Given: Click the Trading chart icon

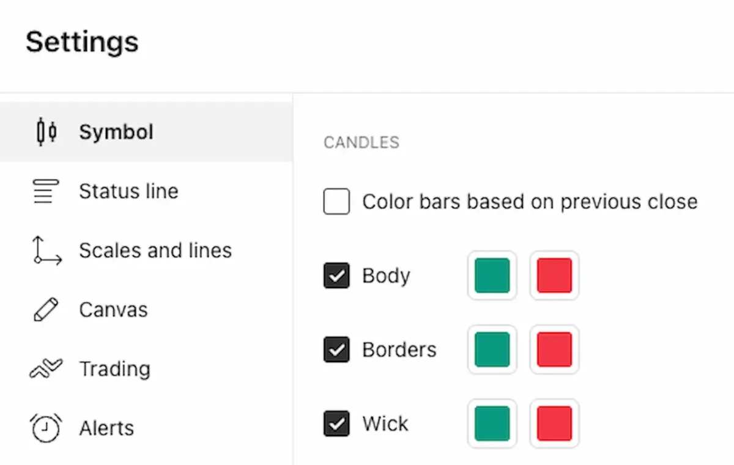Looking at the screenshot, I should click(46, 369).
